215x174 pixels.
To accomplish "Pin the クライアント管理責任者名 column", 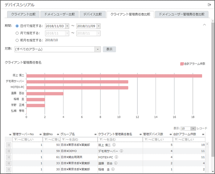I will [x=140, y=134].
